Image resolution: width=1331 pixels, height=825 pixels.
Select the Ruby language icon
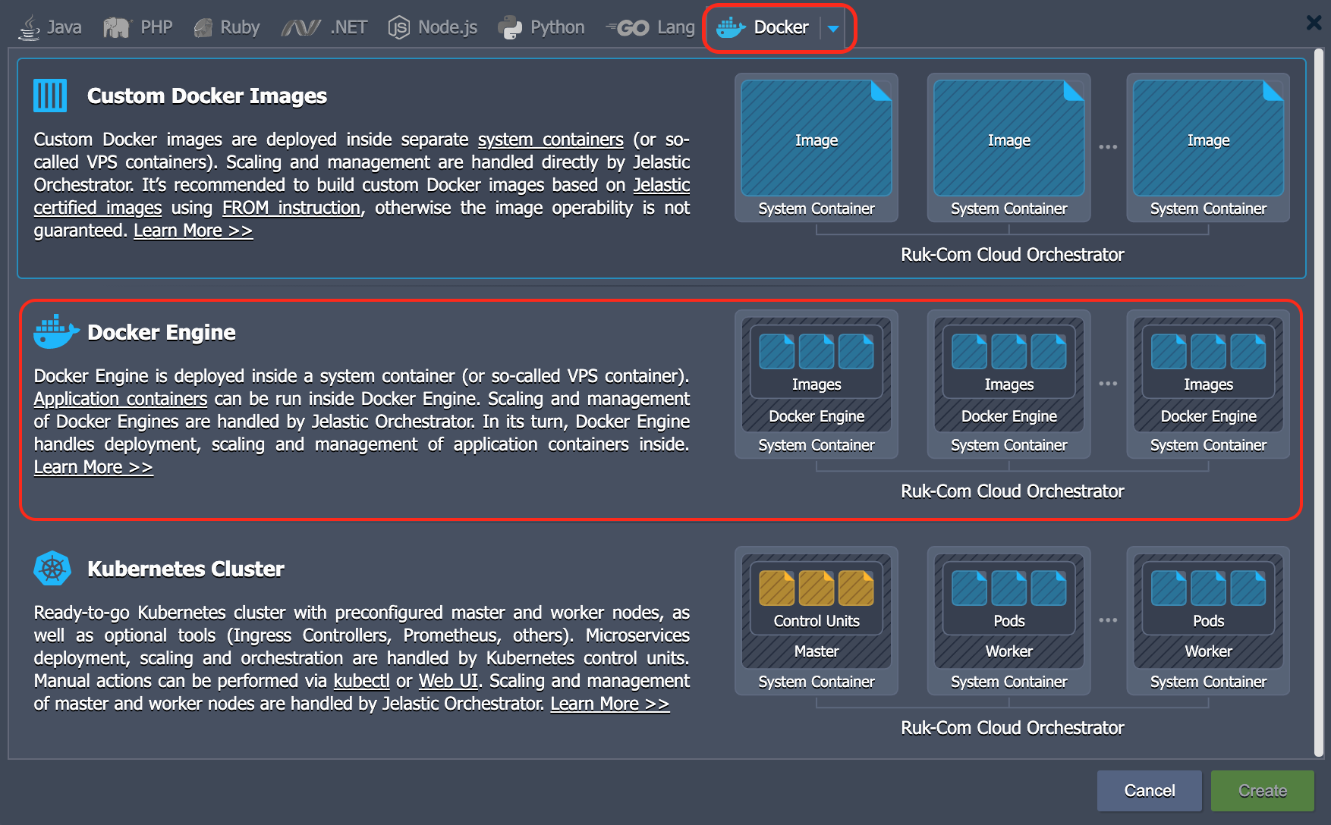203,26
